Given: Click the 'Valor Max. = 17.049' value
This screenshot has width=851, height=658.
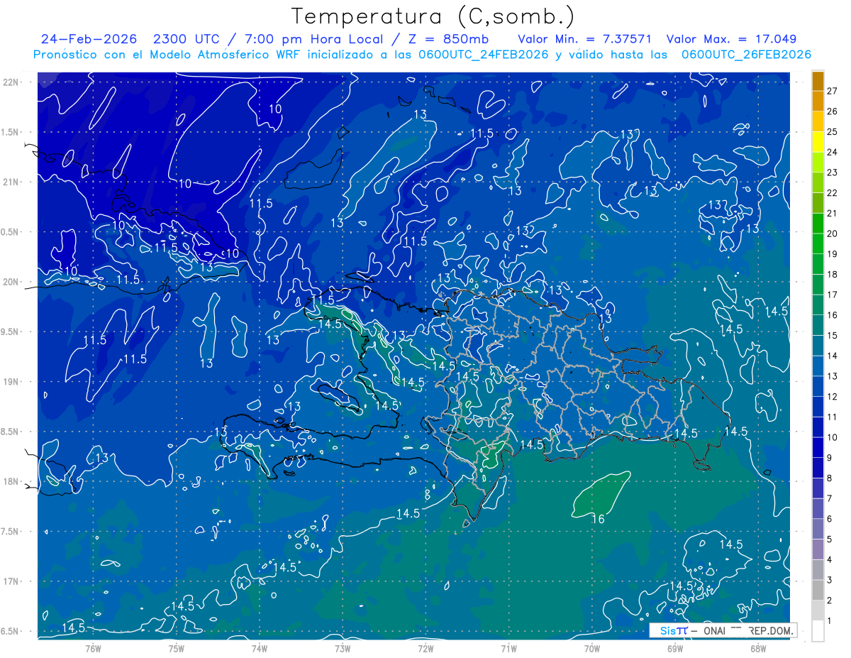Looking at the screenshot, I should click(731, 39).
